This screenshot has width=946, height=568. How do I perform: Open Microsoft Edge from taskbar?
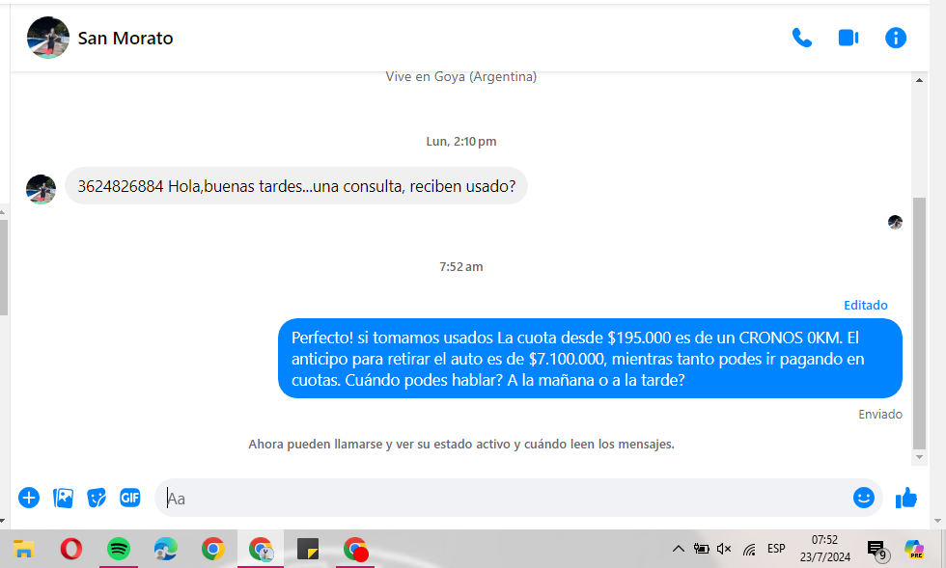click(166, 549)
